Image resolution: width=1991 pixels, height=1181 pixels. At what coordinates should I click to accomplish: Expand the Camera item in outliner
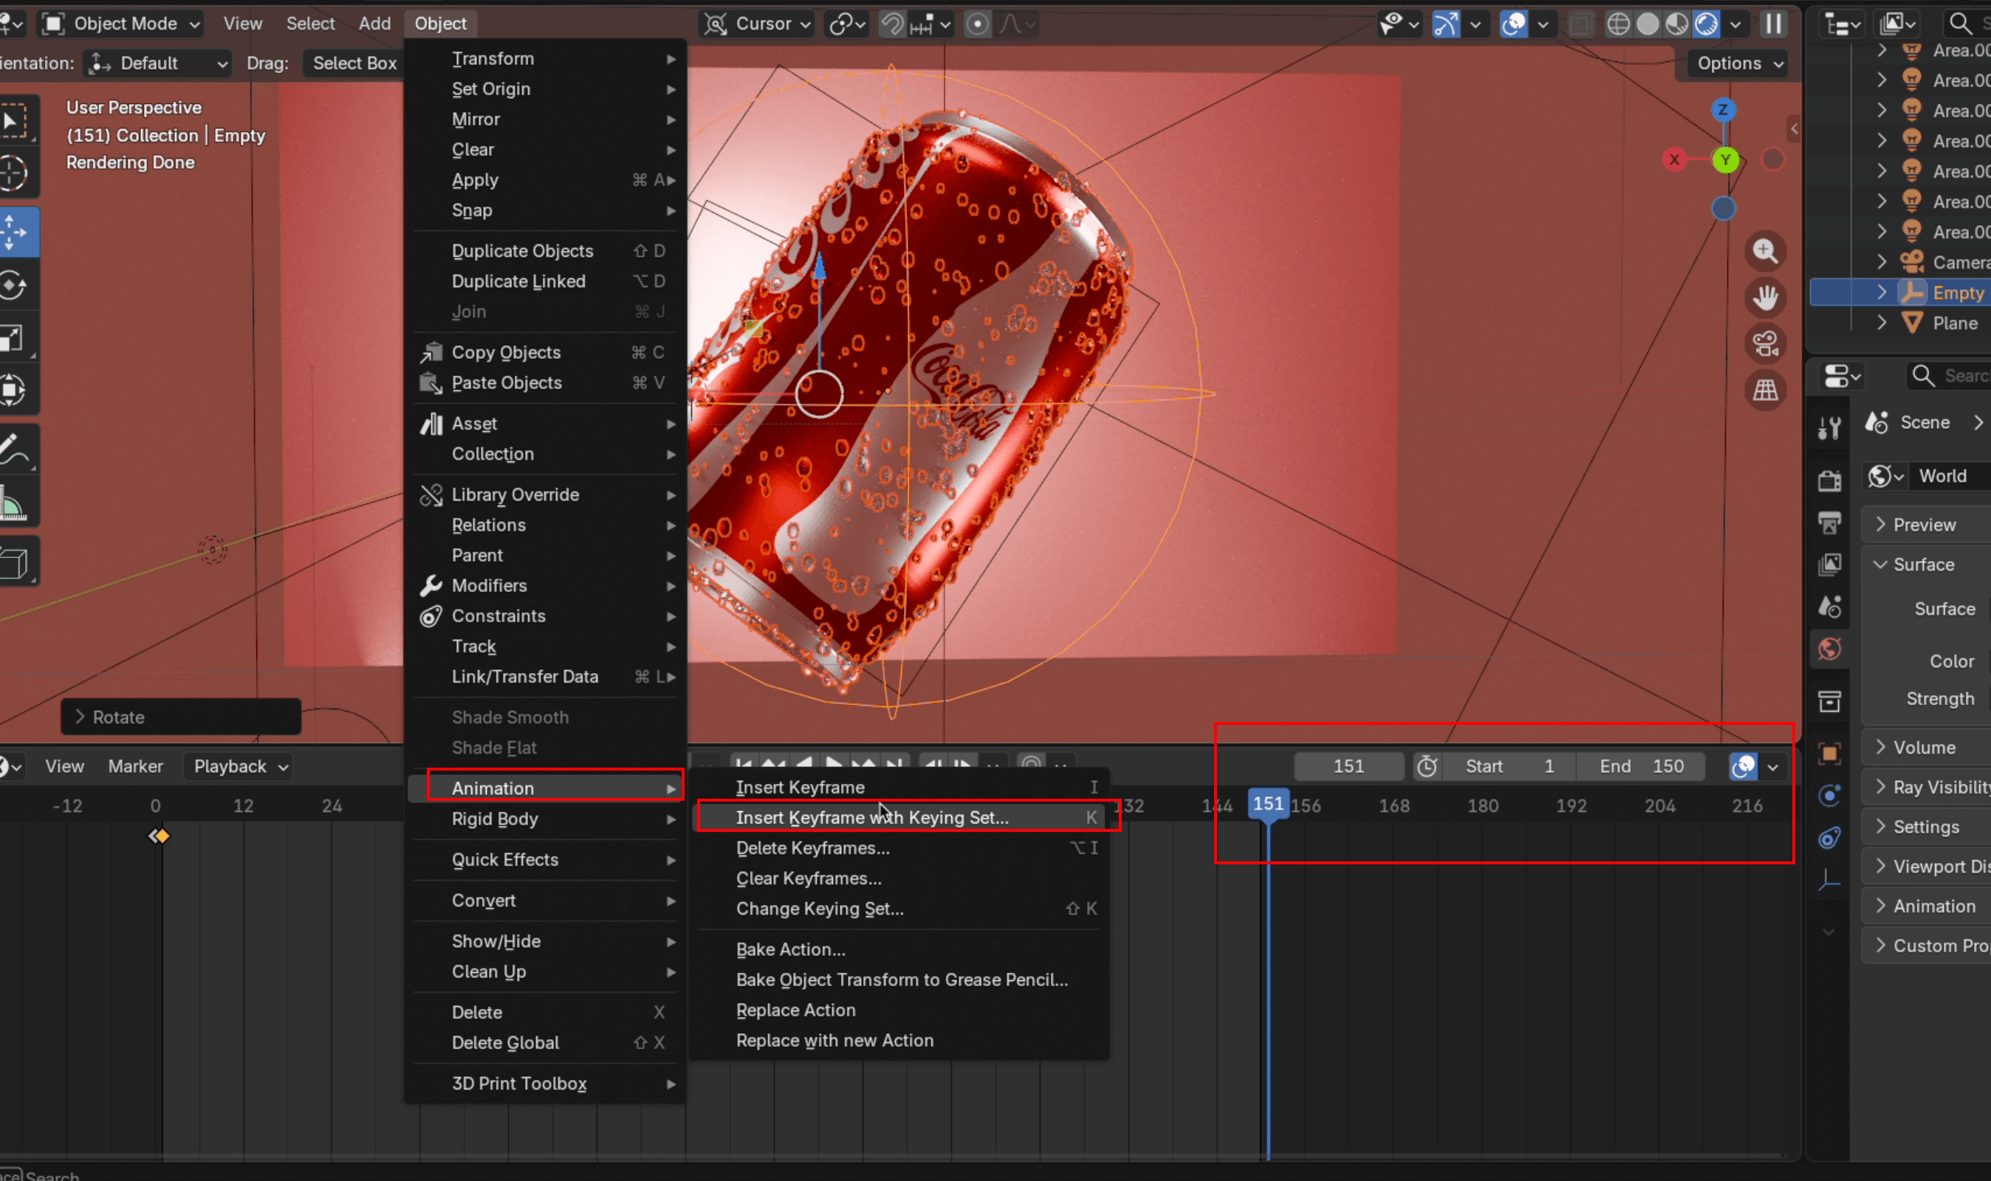click(x=1881, y=262)
